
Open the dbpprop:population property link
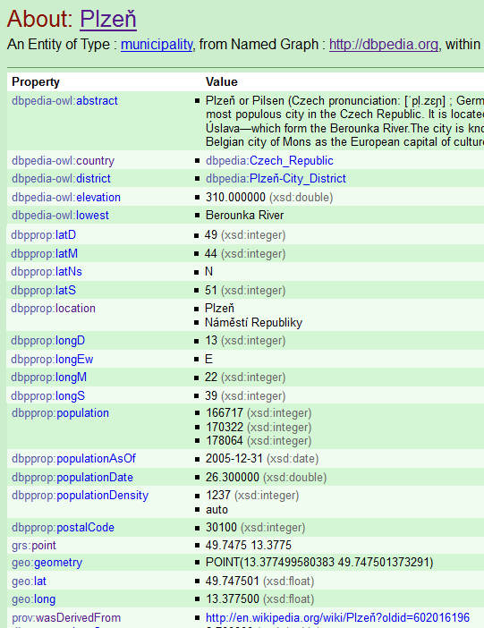(x=60, y=413)
